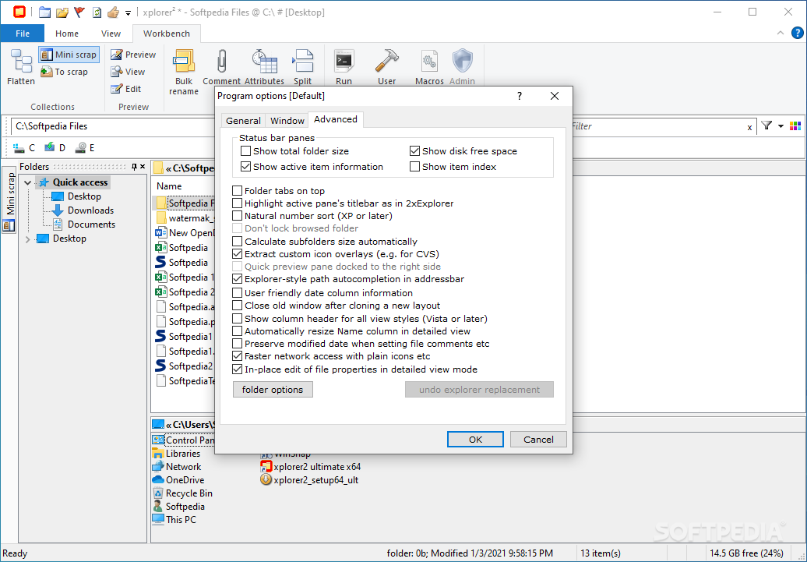Open the File menu
Screen dimensions: 807x562
coord(23,34)
